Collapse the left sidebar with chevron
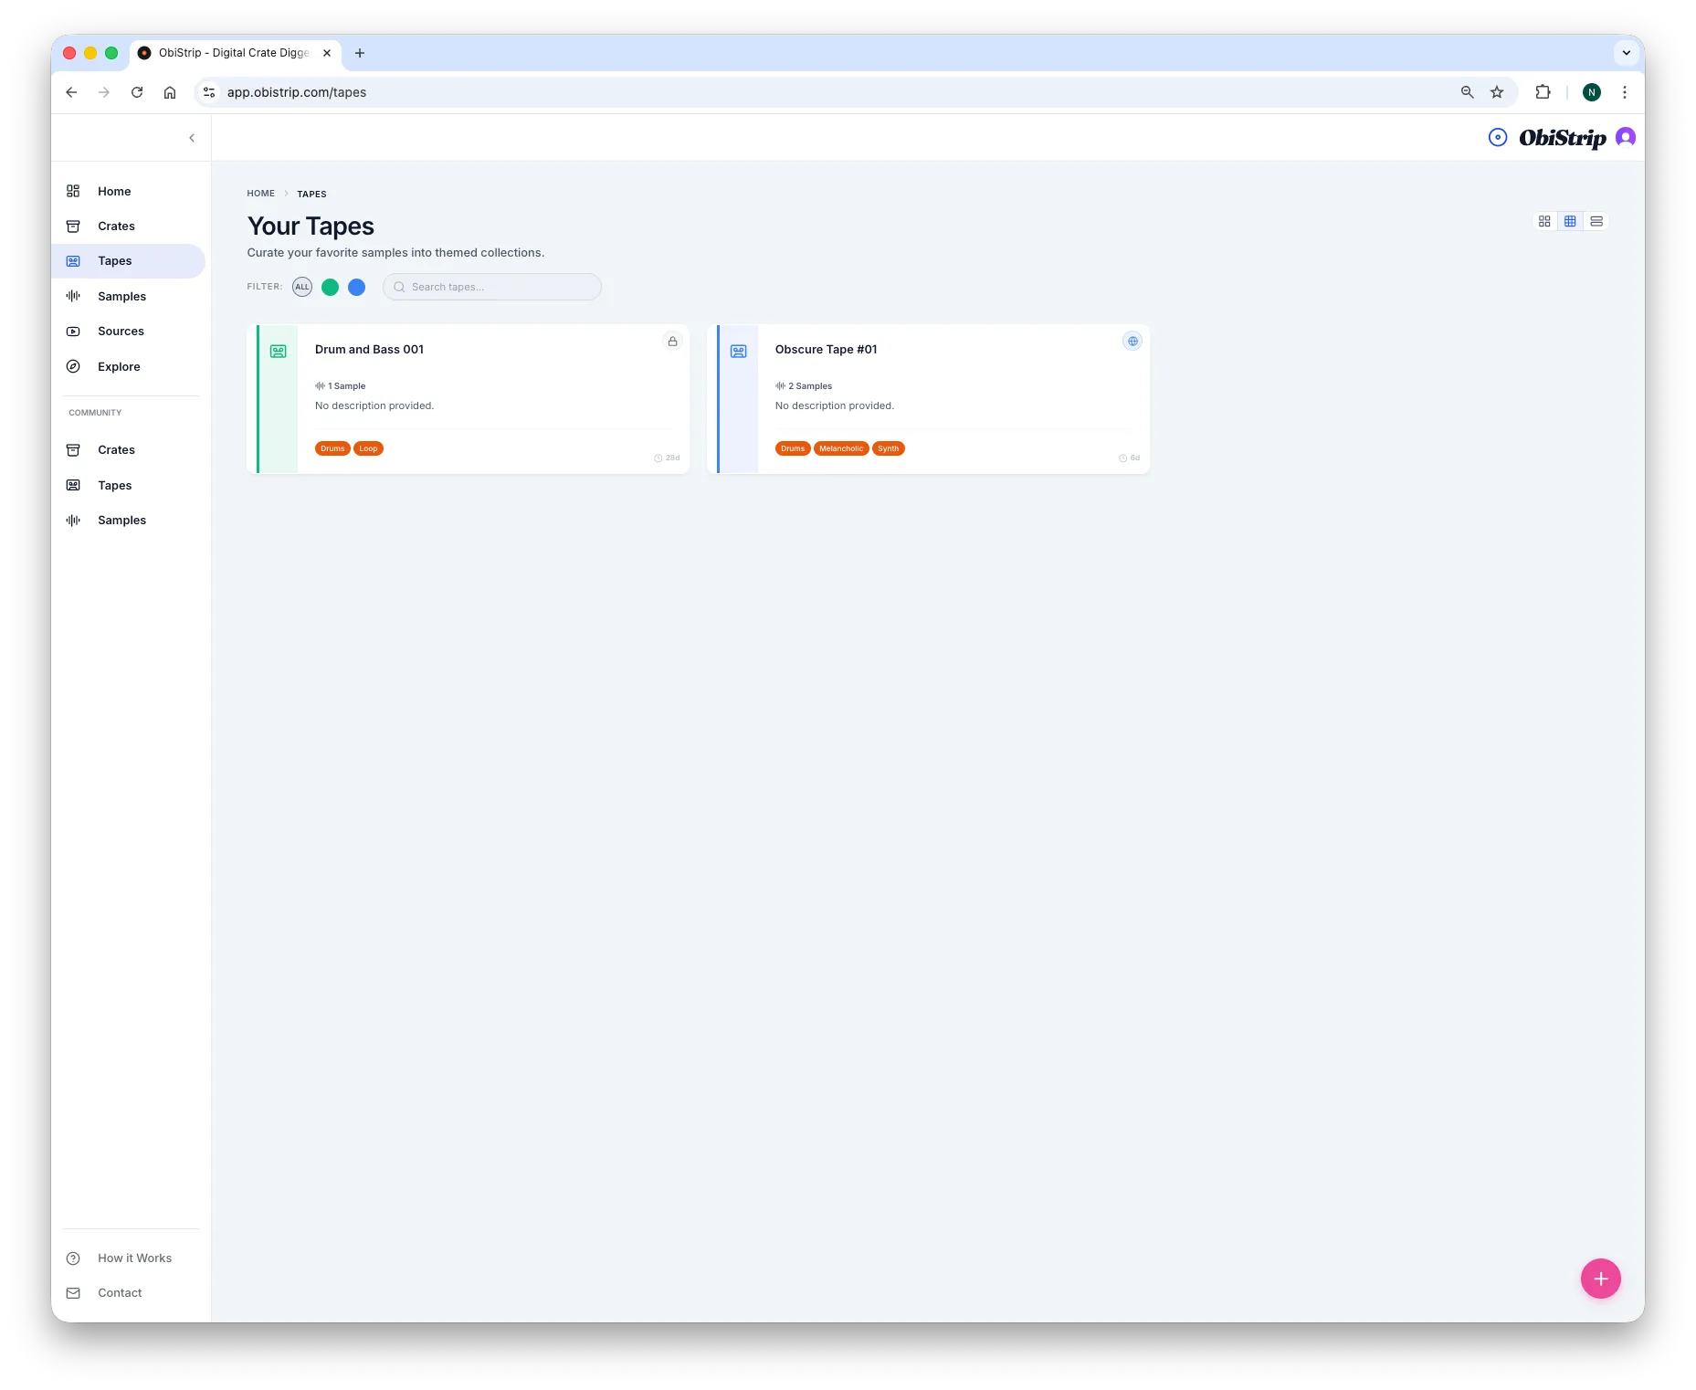 pyautogui.click(x=192, y=138)
